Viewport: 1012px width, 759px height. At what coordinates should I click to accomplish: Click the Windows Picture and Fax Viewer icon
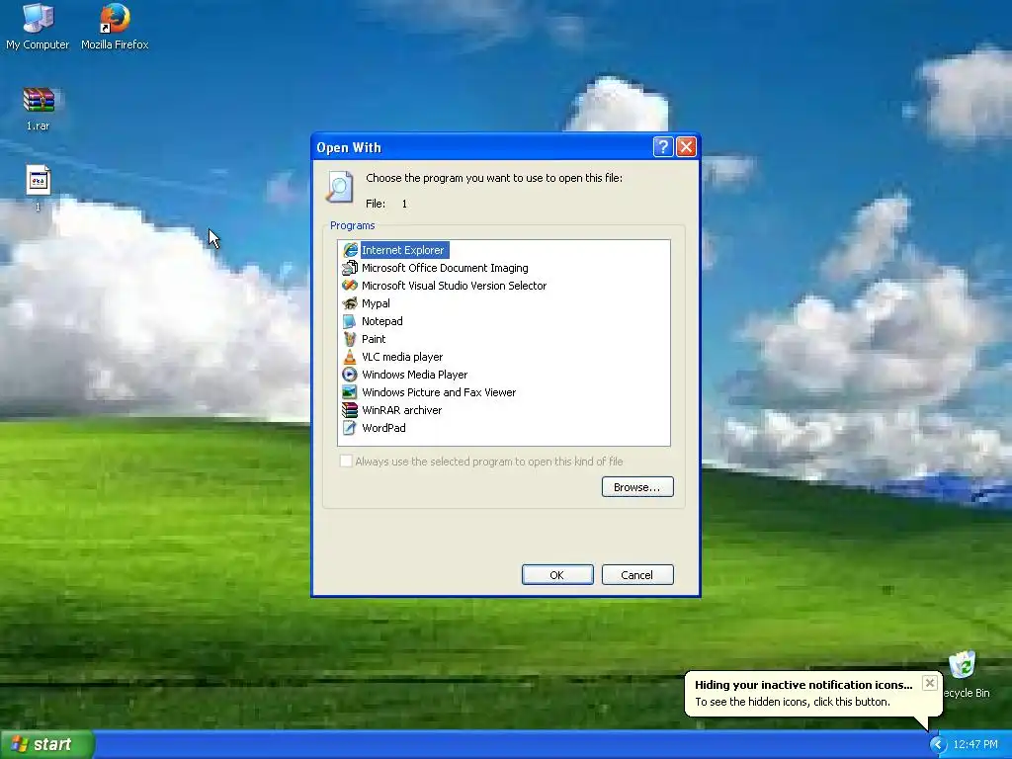[x=350, y=391]
